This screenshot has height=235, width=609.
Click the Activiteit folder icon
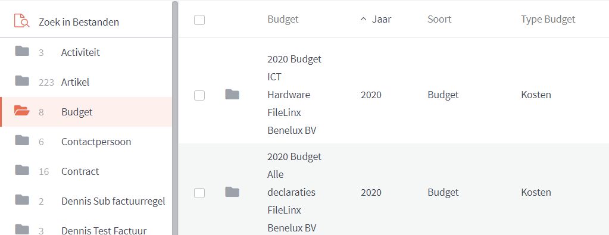(22, 51)
